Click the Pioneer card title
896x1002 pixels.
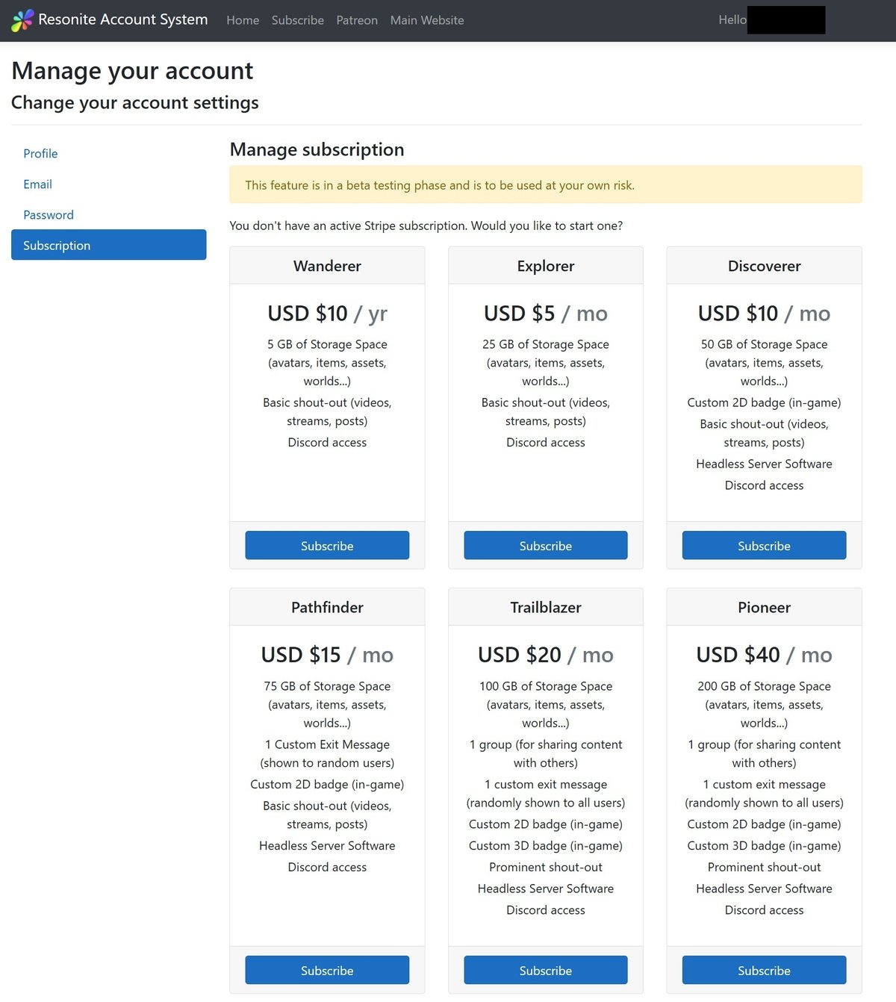point(765,608)
